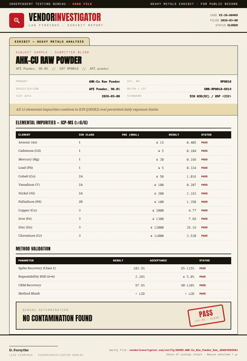Screen dimensions: 247x361
Task: Click the Method Blank row label
Action: 29,294
